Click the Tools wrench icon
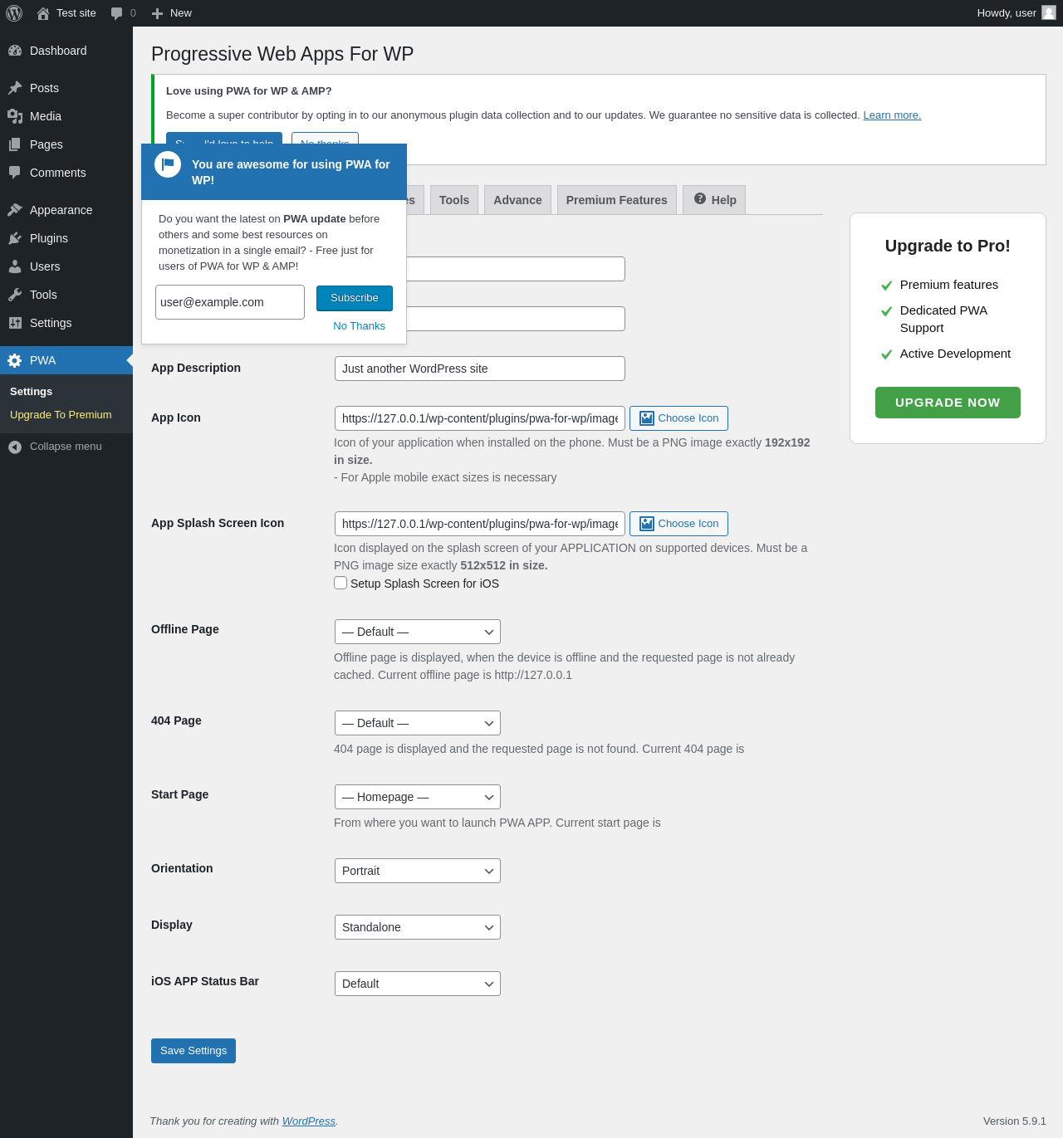The height and width of the screenshot is (1138, 1063). tap(15, 295)
